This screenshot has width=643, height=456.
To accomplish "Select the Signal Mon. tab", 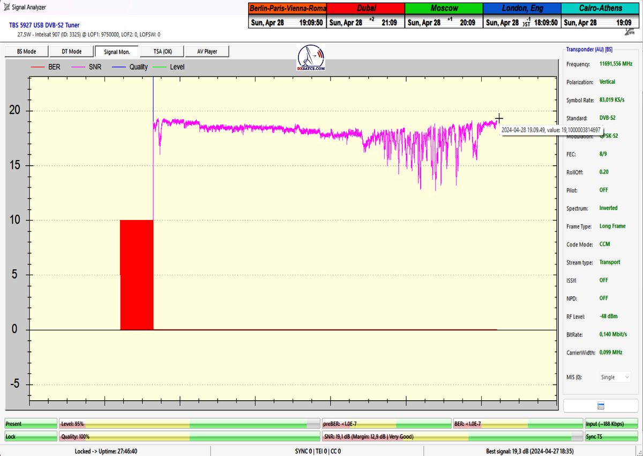I will (116, 52).
